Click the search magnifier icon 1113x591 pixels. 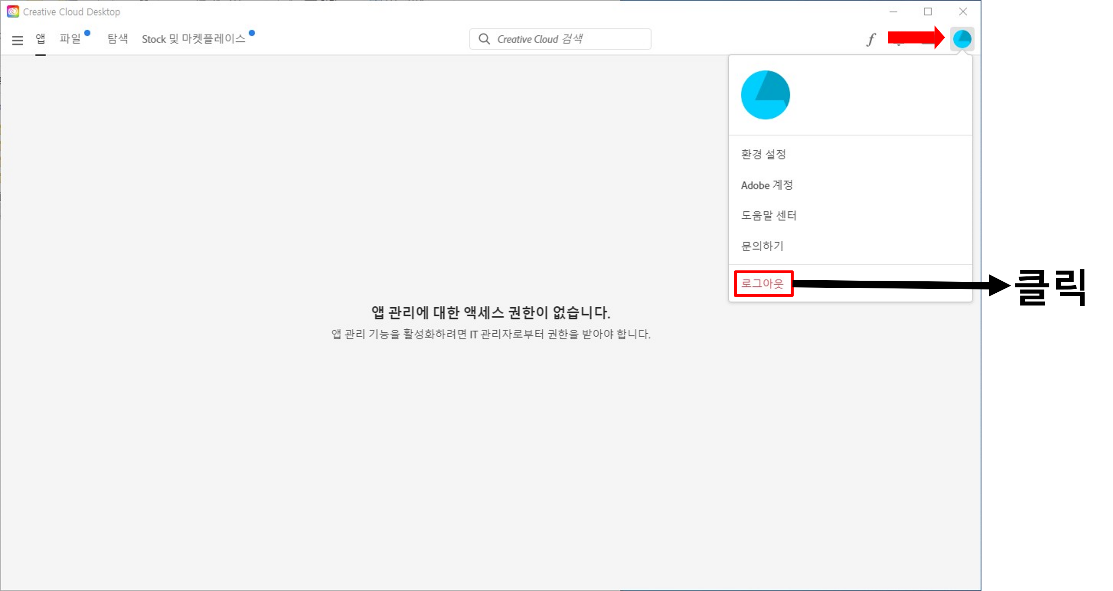[x=484, y=39]
